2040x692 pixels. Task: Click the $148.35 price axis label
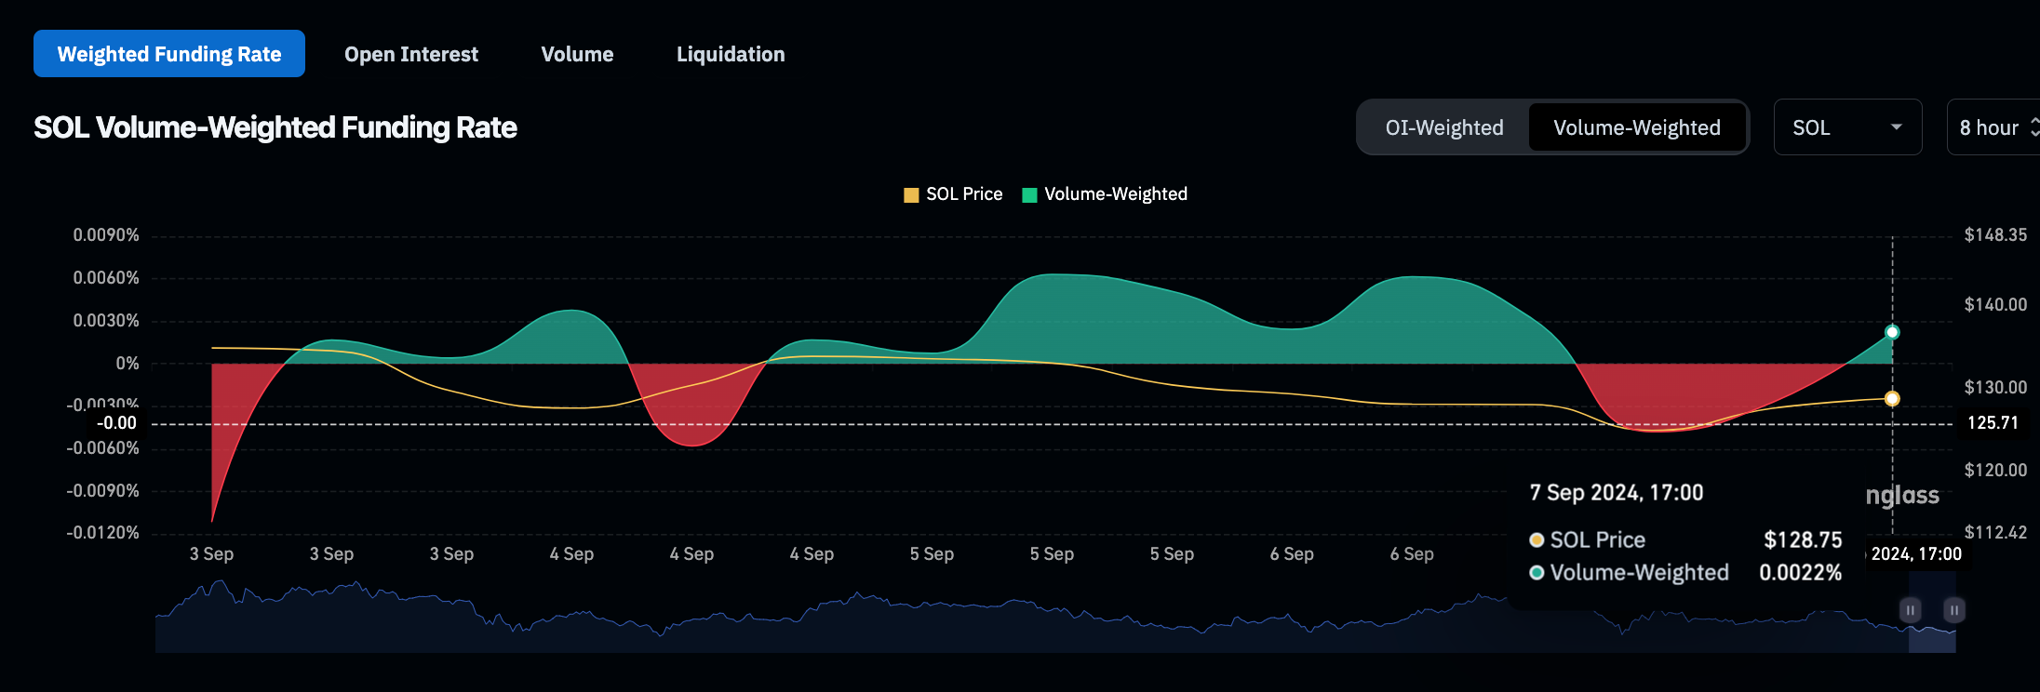tap(1995, 235)
